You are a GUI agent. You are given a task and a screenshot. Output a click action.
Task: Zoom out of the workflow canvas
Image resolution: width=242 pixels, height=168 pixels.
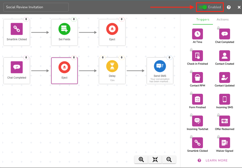pos(169,160)
